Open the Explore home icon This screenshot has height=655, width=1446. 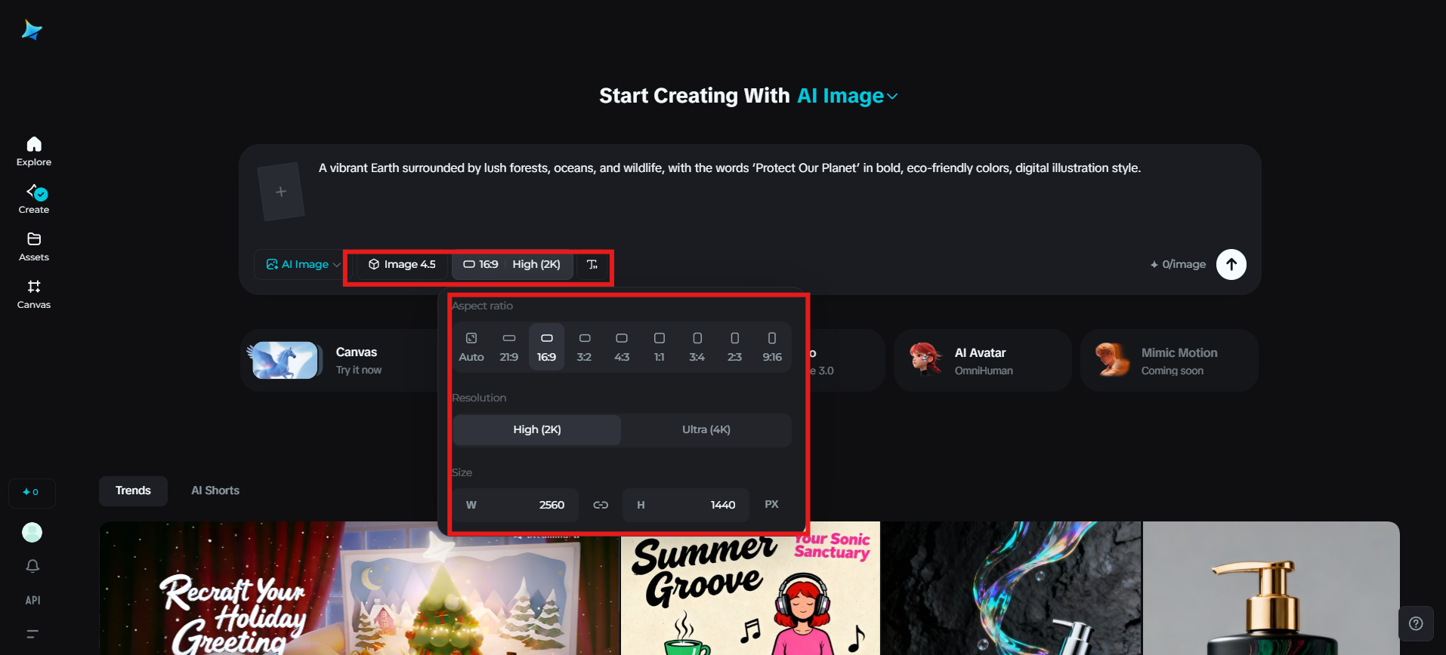click(34, 144)
